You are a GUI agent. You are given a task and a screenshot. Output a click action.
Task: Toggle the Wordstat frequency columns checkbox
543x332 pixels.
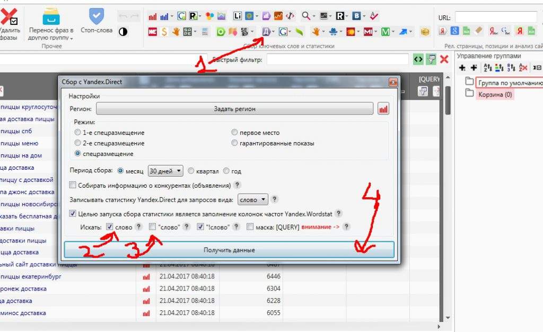point(72,213)
